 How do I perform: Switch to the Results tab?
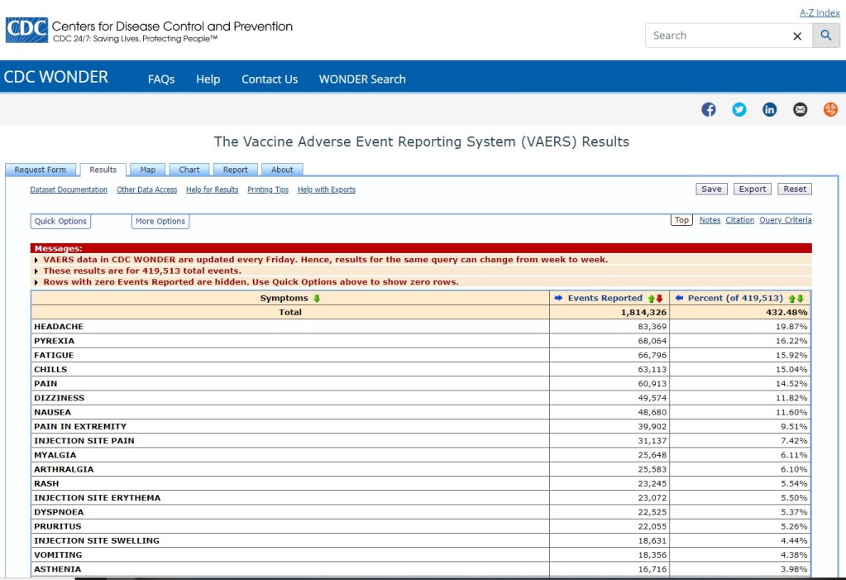click(103, 170)
